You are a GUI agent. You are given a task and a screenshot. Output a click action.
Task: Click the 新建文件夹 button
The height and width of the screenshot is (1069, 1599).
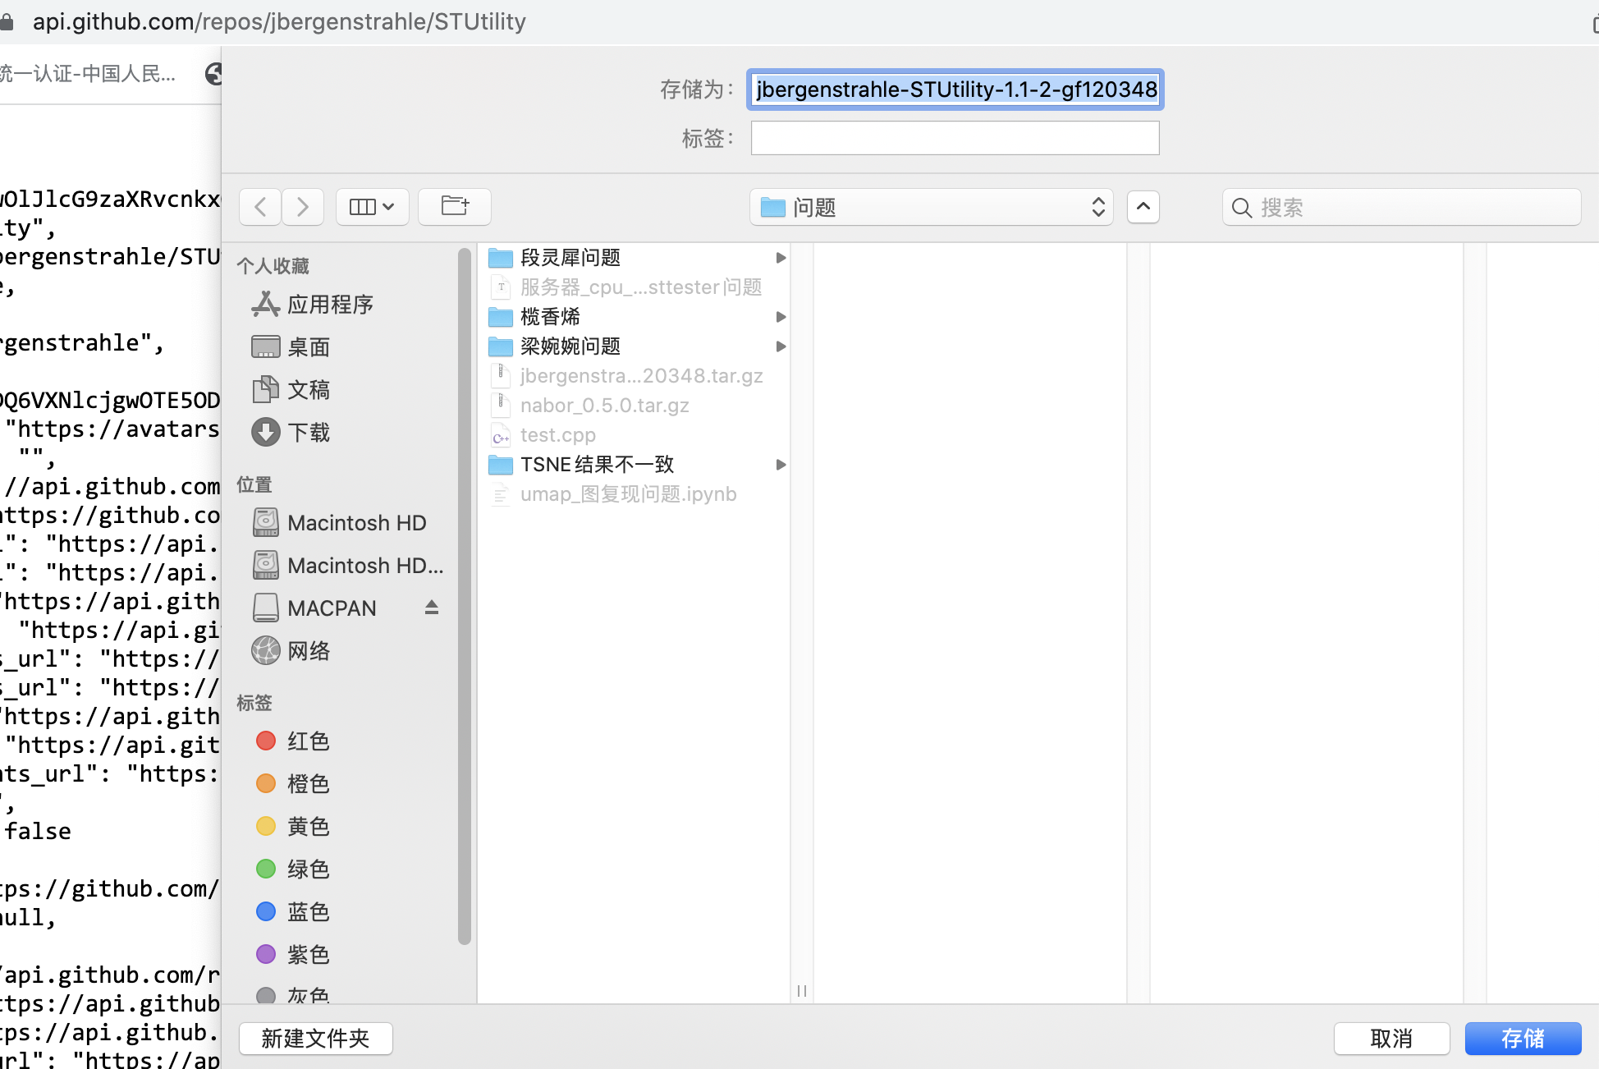(315, 1039)
